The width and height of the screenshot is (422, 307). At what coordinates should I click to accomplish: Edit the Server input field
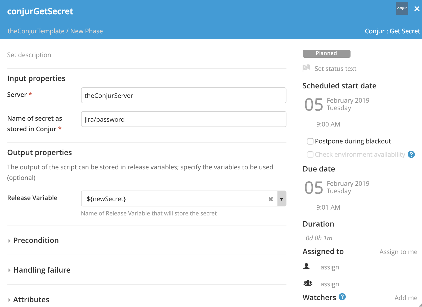[x=183, y=95]
